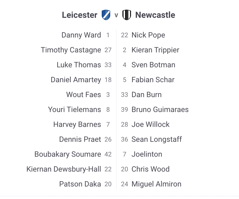Click on Youri Tielemans in lineup
This screenshot has width=239, height=199.
click(75, 110)
